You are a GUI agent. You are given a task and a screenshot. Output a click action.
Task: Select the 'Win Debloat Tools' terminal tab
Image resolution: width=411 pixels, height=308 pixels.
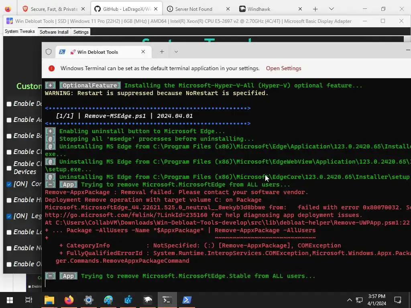pyautogui.click(x=103, y=52)
